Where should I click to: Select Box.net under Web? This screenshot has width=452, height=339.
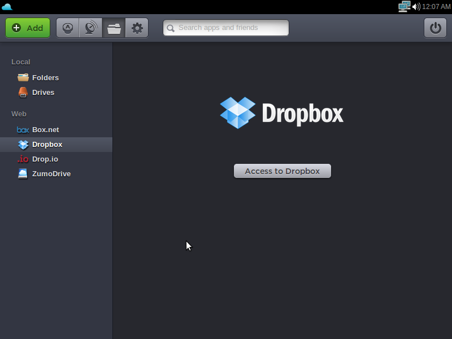(45, 130)
